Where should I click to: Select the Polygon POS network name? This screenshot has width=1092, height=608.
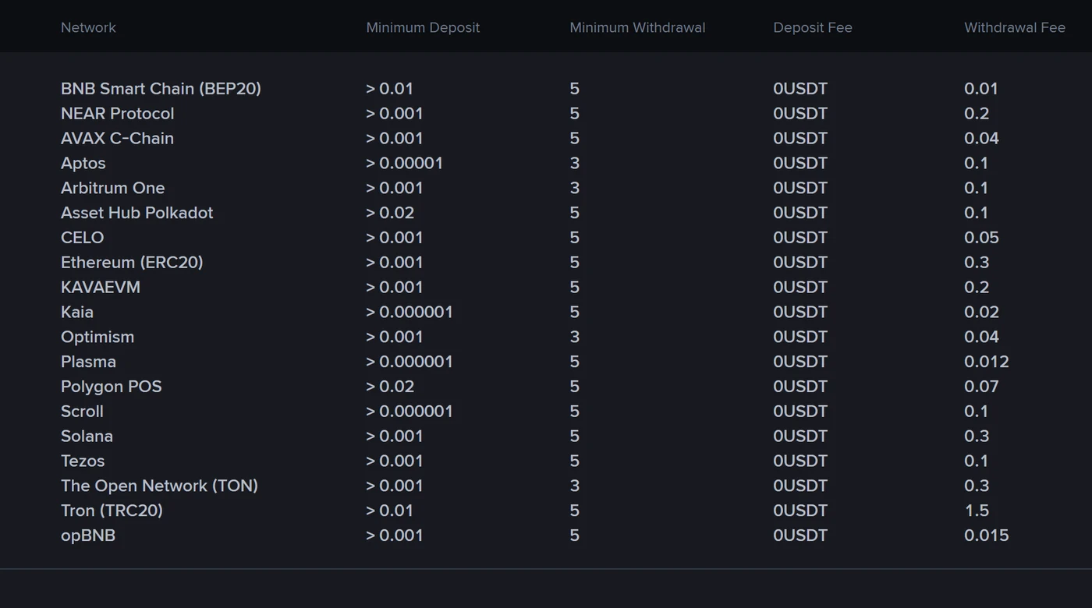coord(112,387)
